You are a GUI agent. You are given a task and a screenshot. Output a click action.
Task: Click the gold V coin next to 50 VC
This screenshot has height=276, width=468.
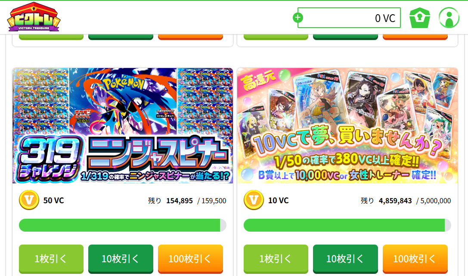[29, 200]
